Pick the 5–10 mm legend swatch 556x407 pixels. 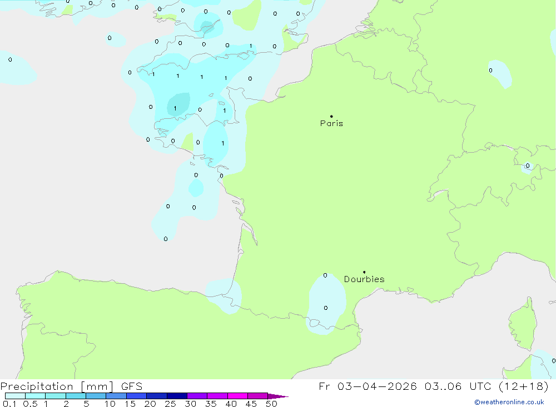click(96, 396)
